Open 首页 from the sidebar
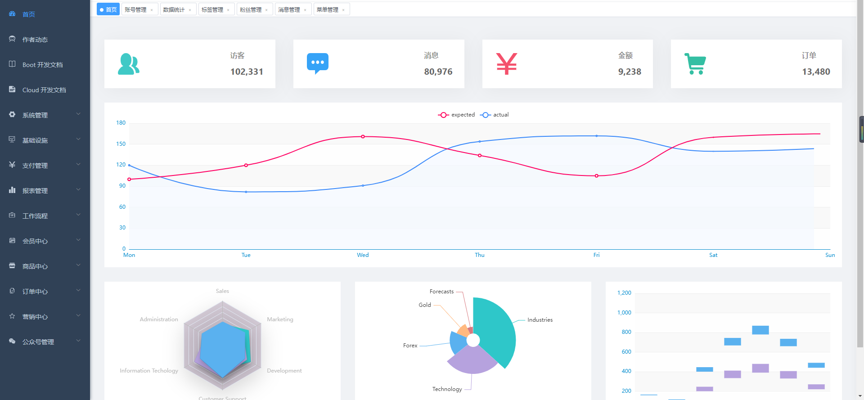This screenshot has width=864, height=400. [x=45, y=14]
